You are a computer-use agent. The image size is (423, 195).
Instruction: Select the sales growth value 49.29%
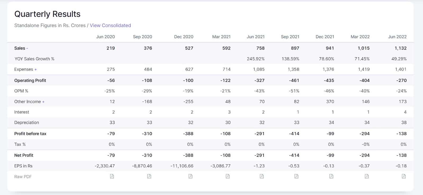(399, 59)
